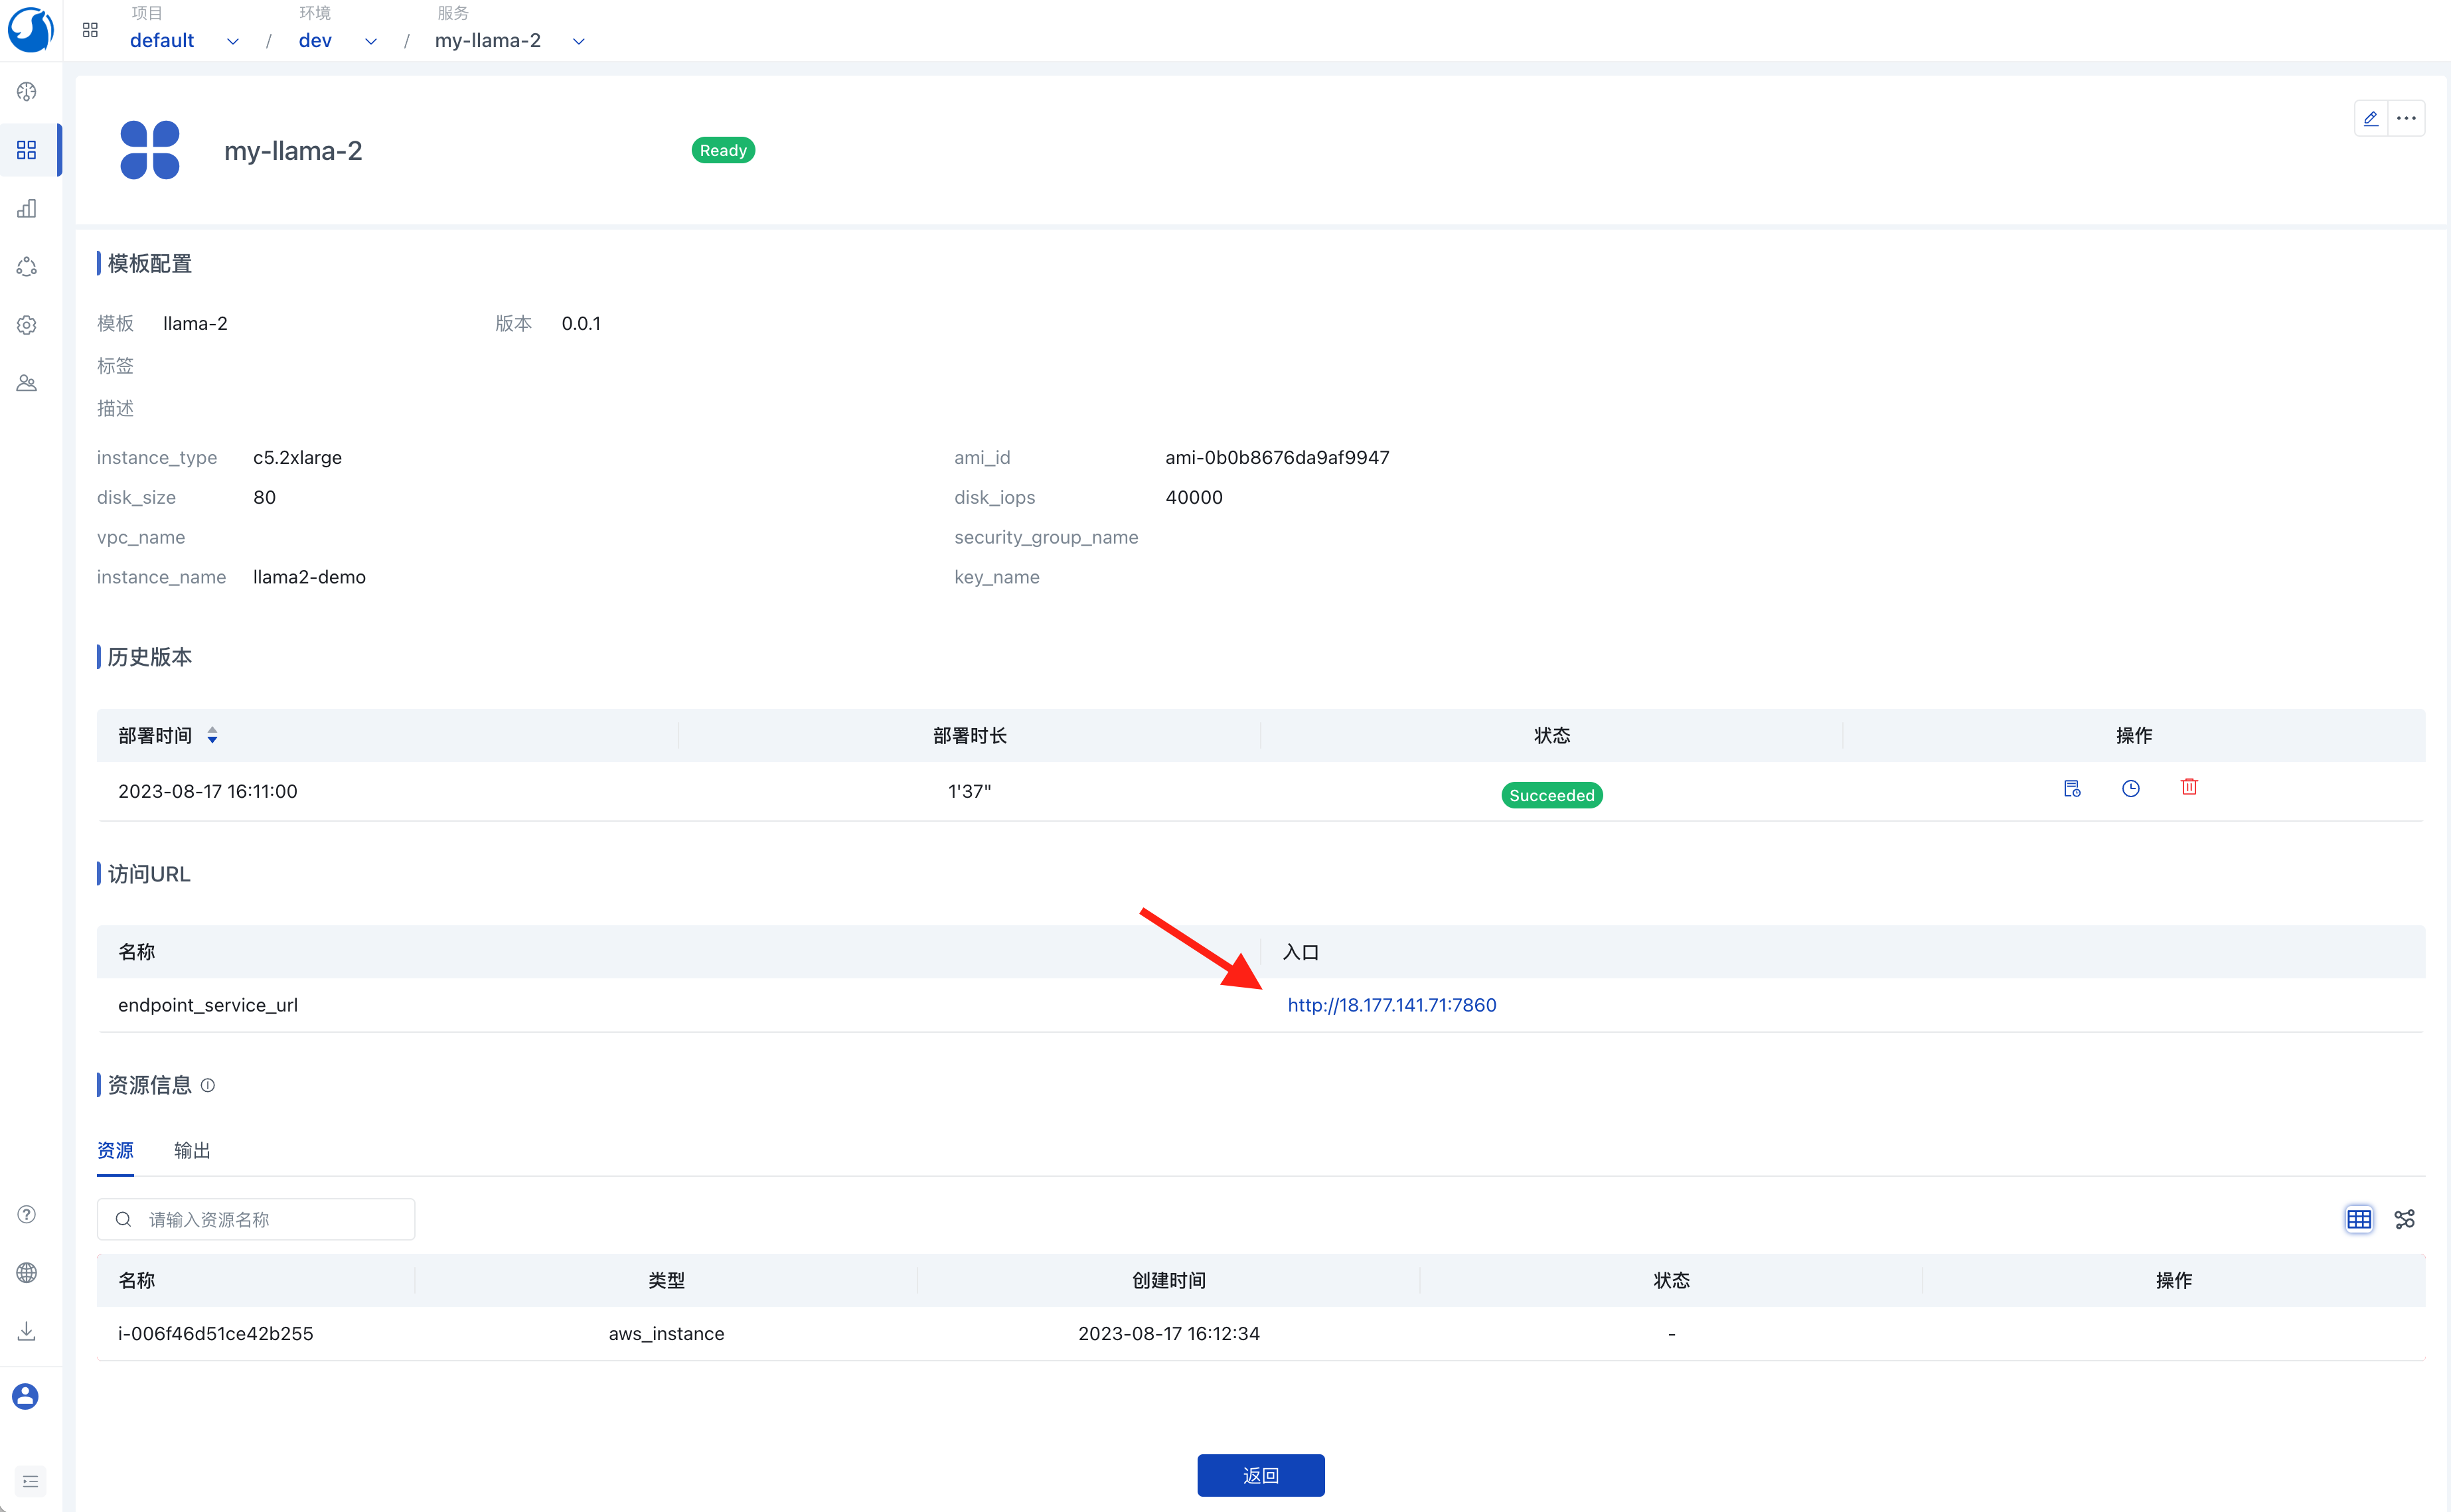View logs icon for 2023-08-17 16:11:00 revision
This screenshot has height=1512, width=2451.
[x=2072, y=789]
